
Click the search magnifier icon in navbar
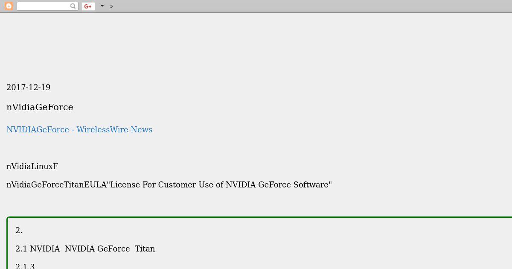(73, 6)
